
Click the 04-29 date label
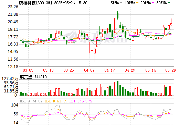click(x=130, y=70)
